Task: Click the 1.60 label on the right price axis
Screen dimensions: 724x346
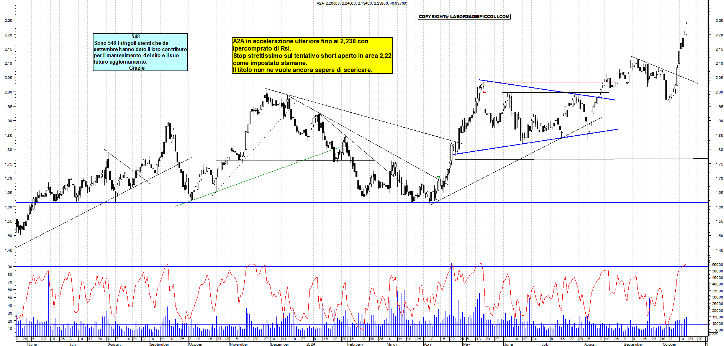Action: click(x=719, y=207)
